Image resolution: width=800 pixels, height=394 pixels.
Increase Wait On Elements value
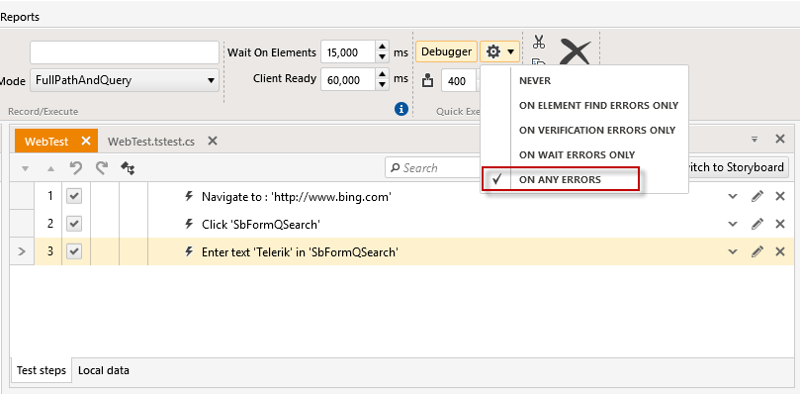(382, 47)
